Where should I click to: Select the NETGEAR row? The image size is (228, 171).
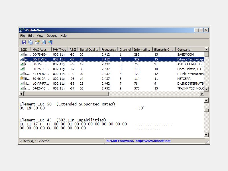[x=112, y=79]
